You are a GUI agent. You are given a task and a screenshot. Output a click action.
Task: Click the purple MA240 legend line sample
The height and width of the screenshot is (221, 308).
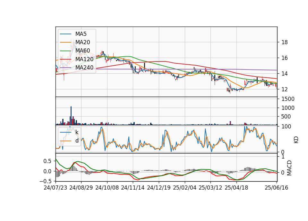pyautogui.click(x=65, y=68)
